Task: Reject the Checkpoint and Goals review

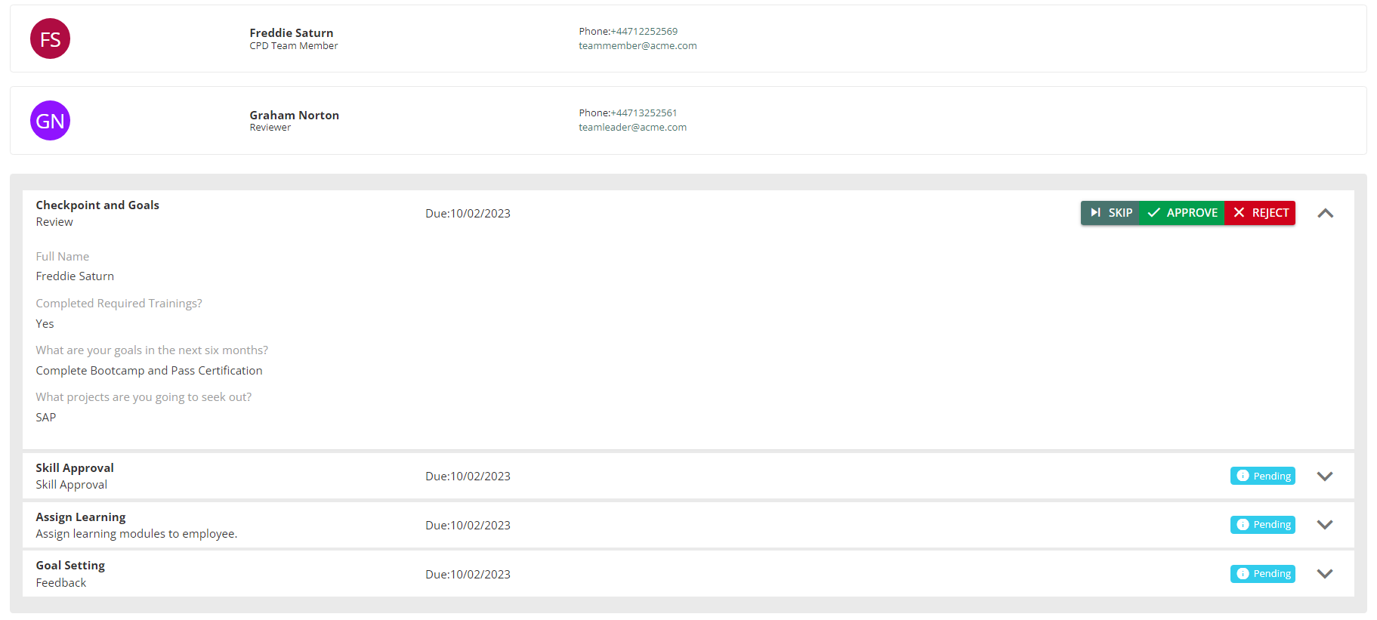Action: coord(1260,213)
